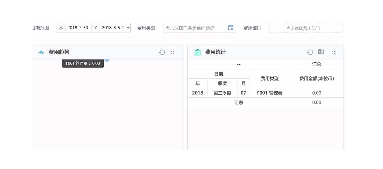Open the 点击选择费用部门 selector
The height and width of the screenshot is (169, 383).
[306, 28]
